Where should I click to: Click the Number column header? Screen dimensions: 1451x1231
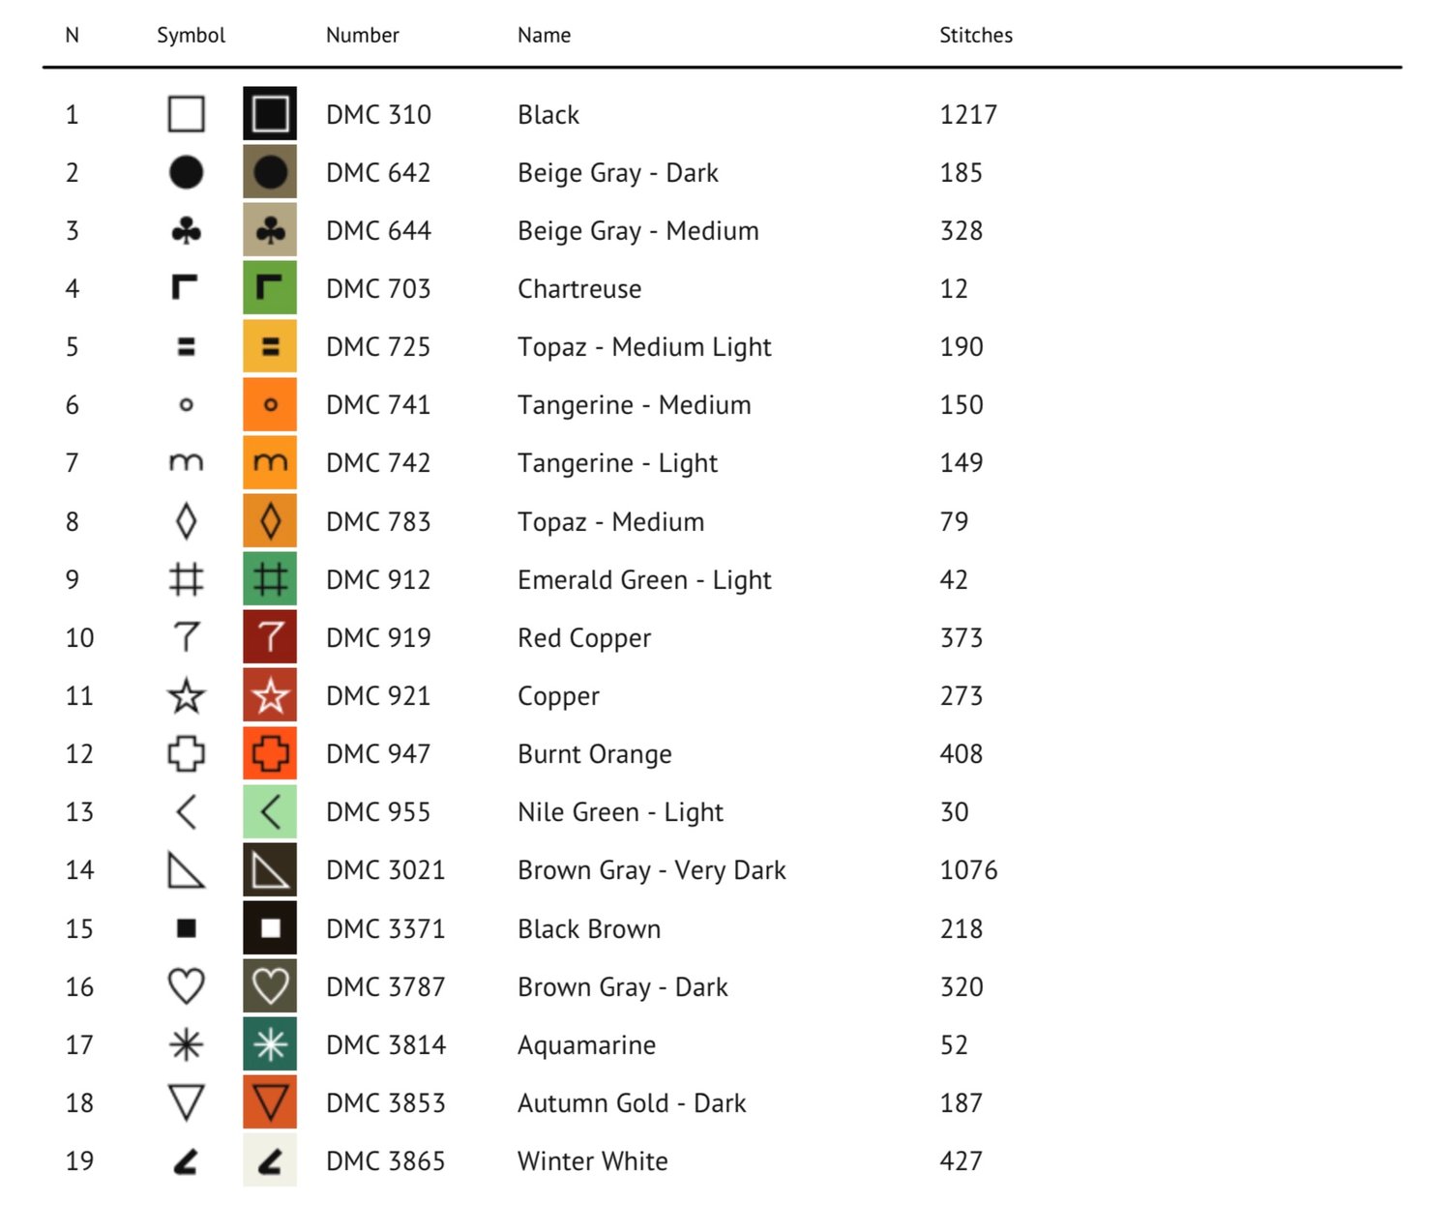pyautogui.click(x=362, y=36)
